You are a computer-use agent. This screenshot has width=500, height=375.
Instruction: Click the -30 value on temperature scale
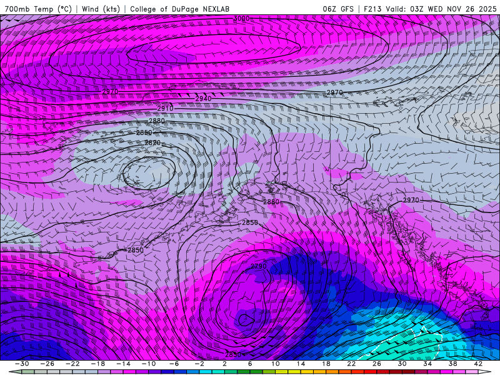click(22, 364)
